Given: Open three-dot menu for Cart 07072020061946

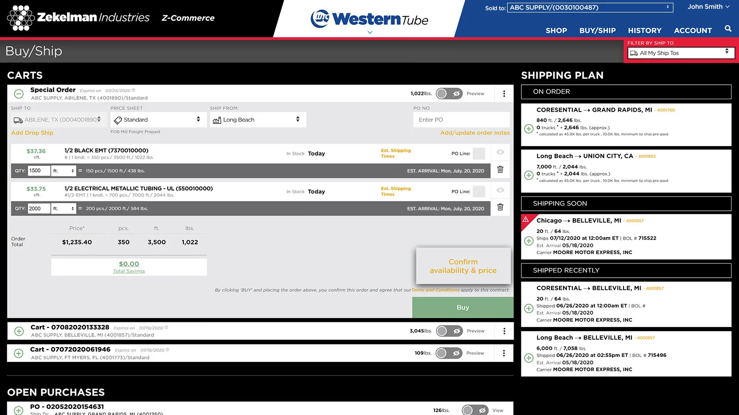Looking at the screenshot, I should pyautogui.click(x=504, y=353).
